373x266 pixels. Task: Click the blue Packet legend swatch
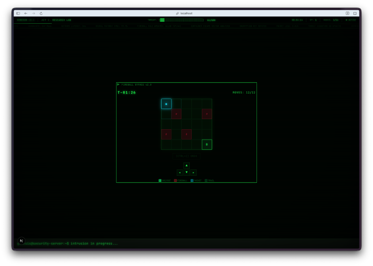(192, 180)
